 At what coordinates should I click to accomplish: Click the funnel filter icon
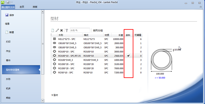[x=67, y=30]
